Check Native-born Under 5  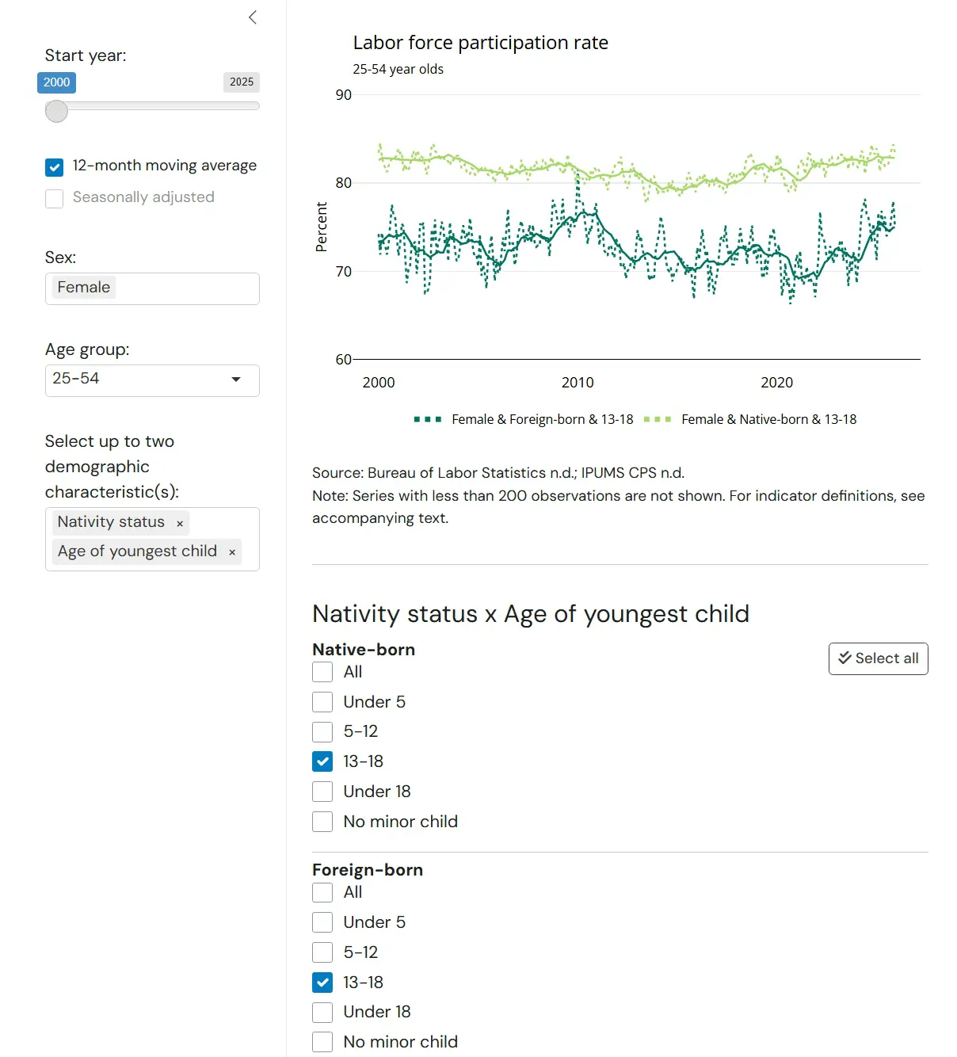322,702
